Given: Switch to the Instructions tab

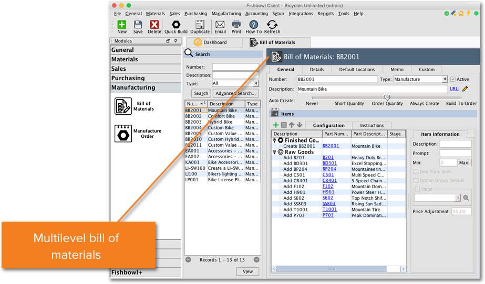Looking at the screenshot, I should coord(372,126).
